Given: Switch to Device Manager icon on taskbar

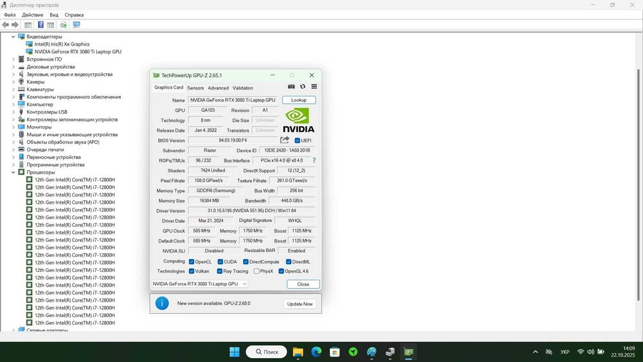Looking at the screenshot, I should click(x=390, y=352).
